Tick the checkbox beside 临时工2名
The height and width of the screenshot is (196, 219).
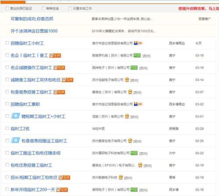coord(7,128)
